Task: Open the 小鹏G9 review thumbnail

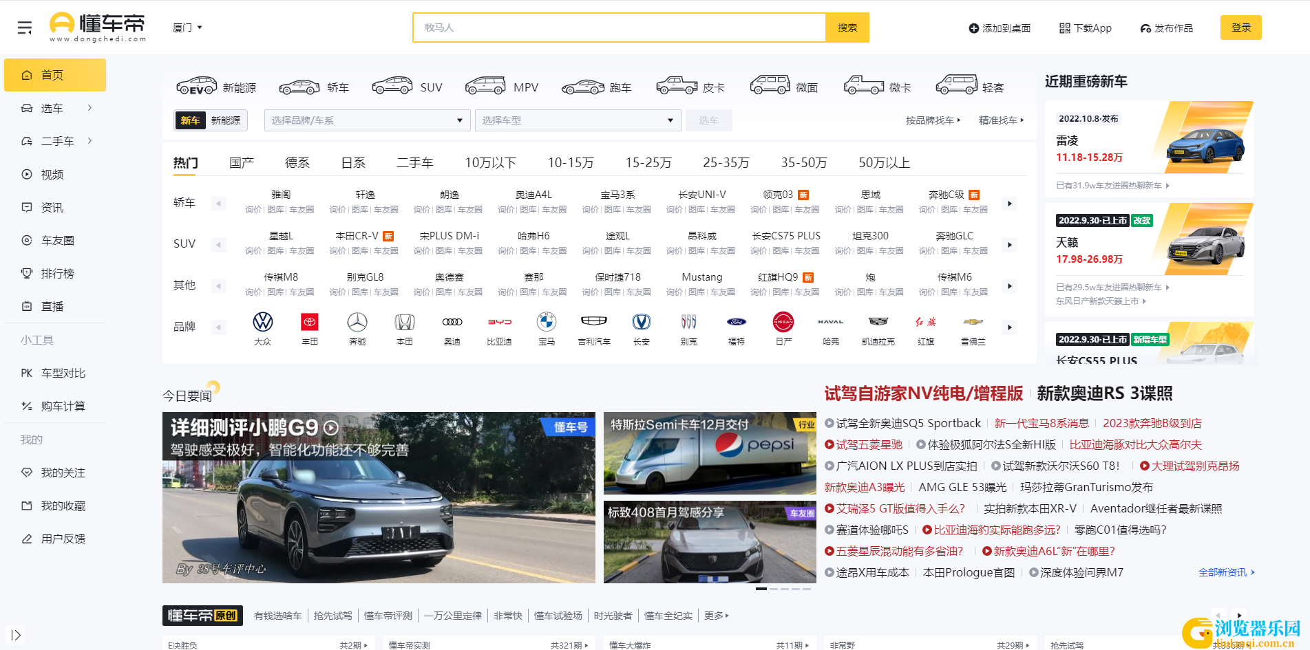Action: point(379,498)
